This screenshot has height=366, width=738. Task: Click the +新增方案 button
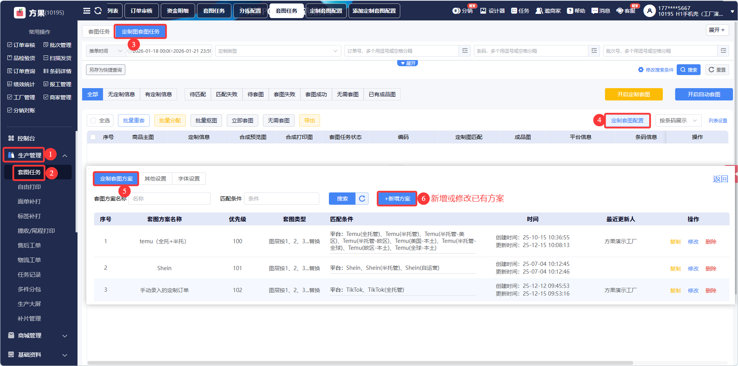[397, 199]
